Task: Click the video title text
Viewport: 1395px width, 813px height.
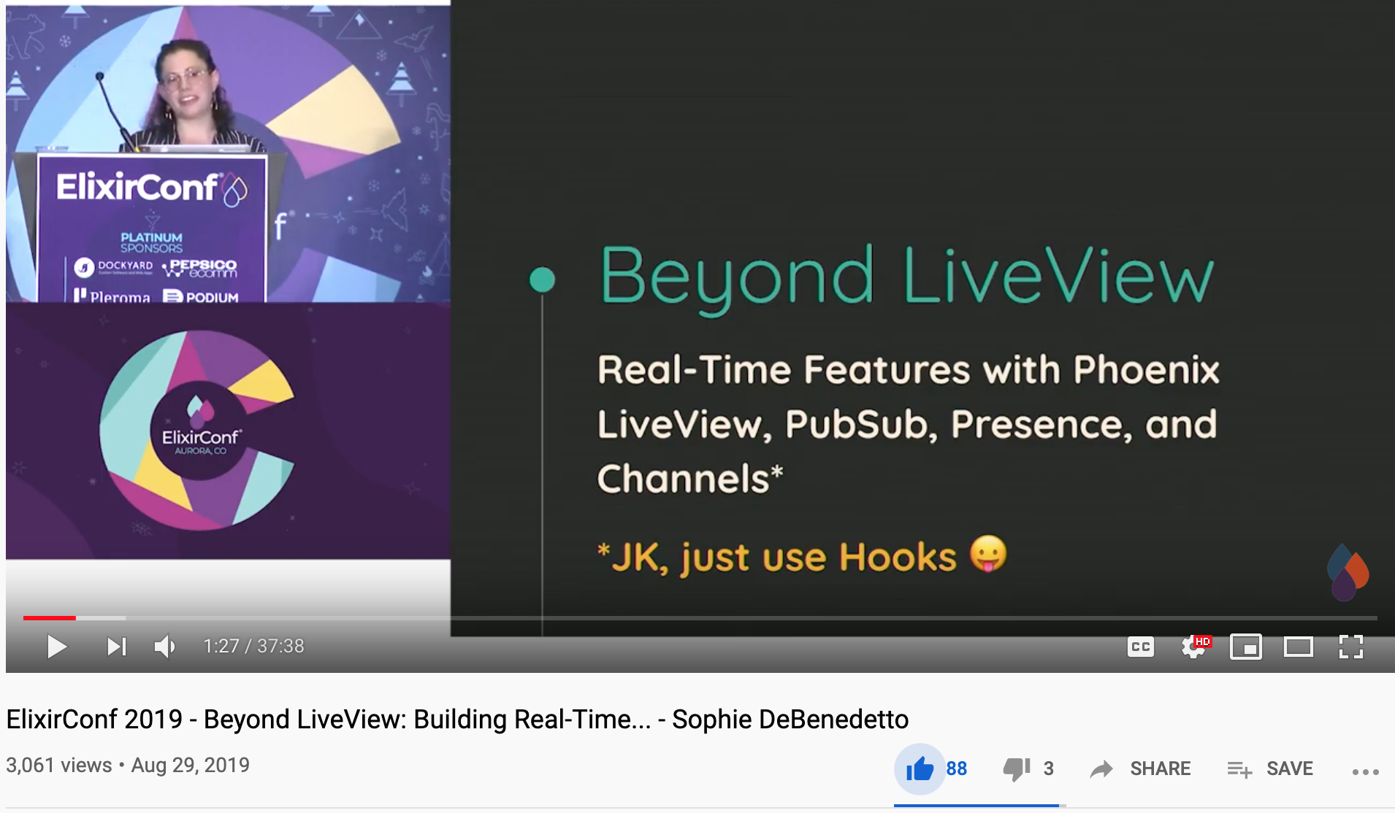Action: pos(457,720)
